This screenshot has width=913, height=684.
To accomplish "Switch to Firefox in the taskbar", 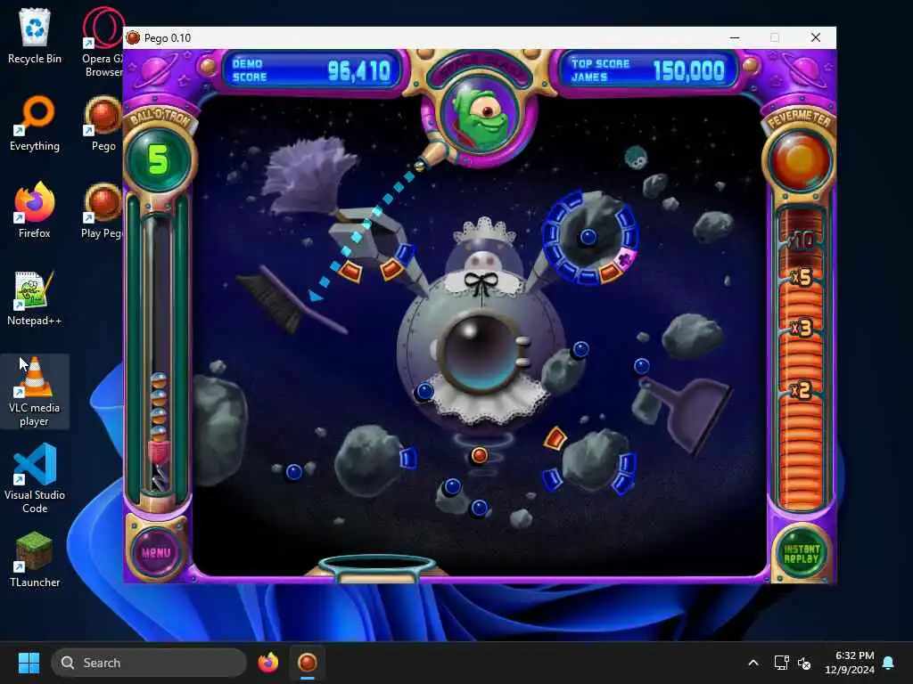I will tap(268, 663).
